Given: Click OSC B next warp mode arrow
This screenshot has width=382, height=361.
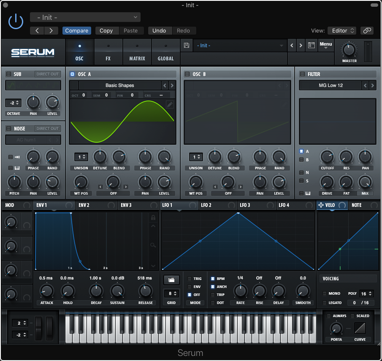Looking at the screenshot, I should point(241,187).
